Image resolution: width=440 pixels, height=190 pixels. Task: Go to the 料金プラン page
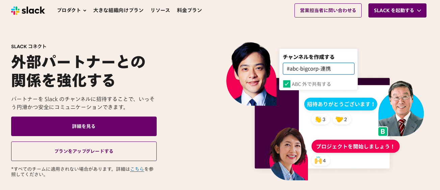point(189,10)
